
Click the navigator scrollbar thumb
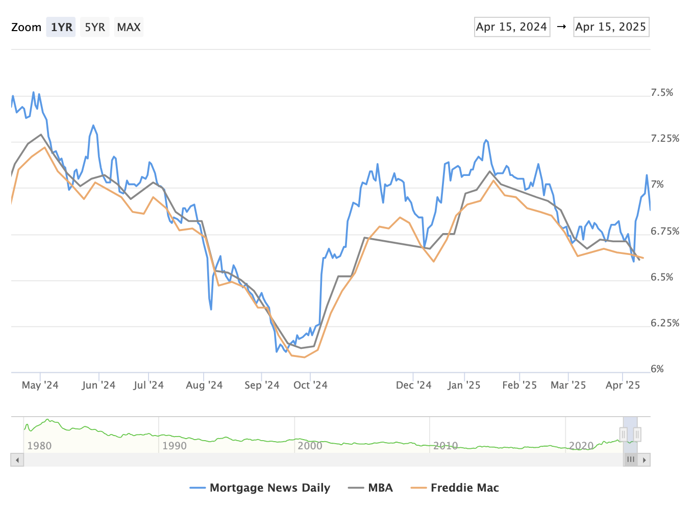(x=631, y=460)
